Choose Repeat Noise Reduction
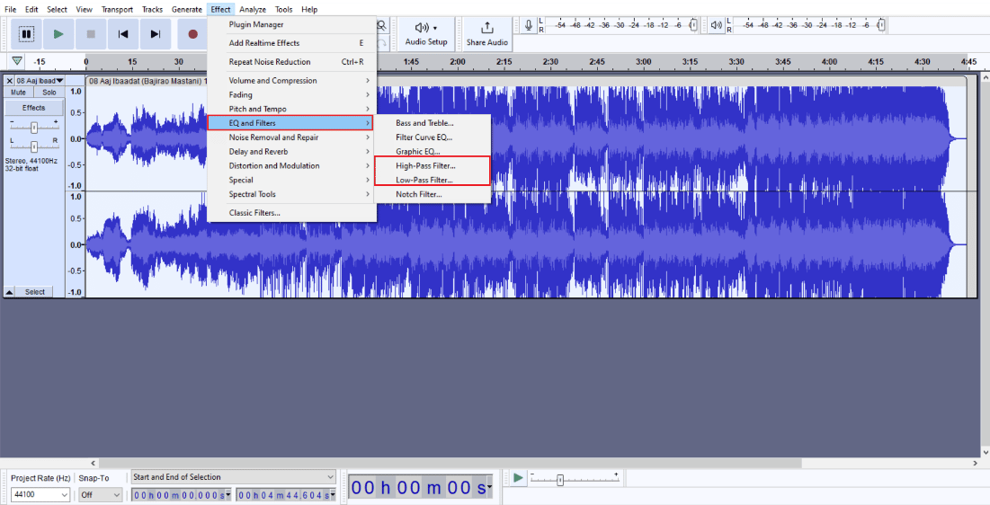The width and height of the screenshot is (990, 505). [291, 62]
